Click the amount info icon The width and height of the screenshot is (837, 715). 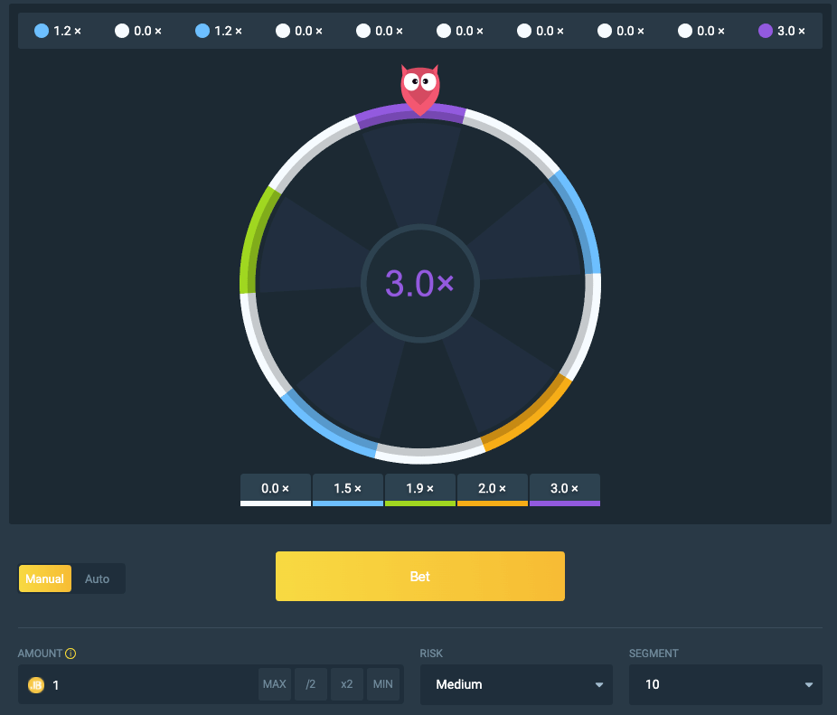pos(71,654)
